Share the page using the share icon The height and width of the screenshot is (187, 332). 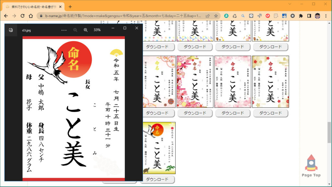click(x=207, y=15)
